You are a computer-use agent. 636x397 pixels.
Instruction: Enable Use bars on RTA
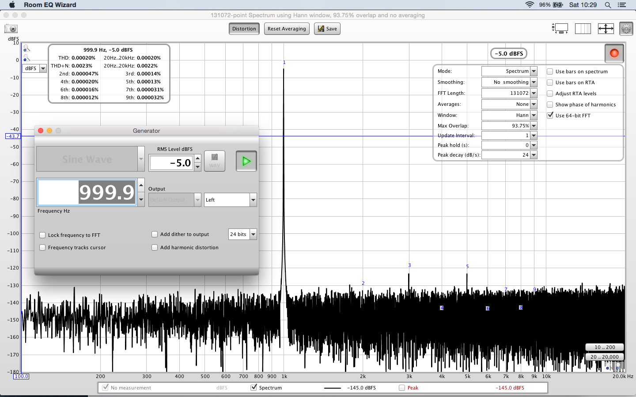click(550, 82)
